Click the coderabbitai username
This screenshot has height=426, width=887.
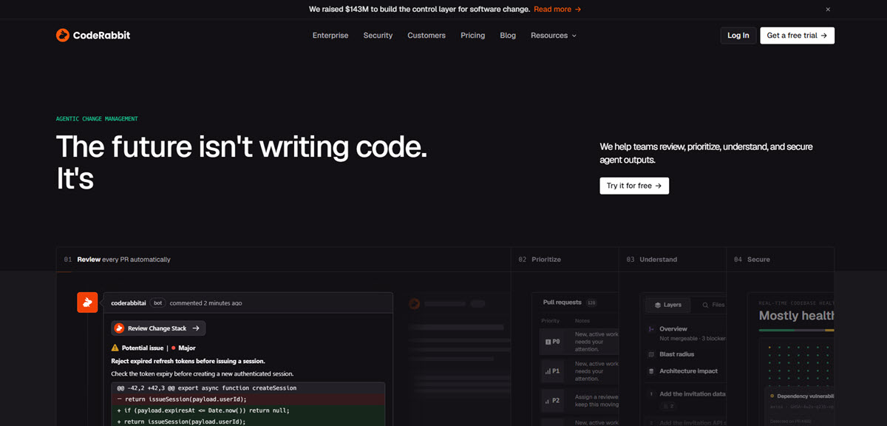129,303
